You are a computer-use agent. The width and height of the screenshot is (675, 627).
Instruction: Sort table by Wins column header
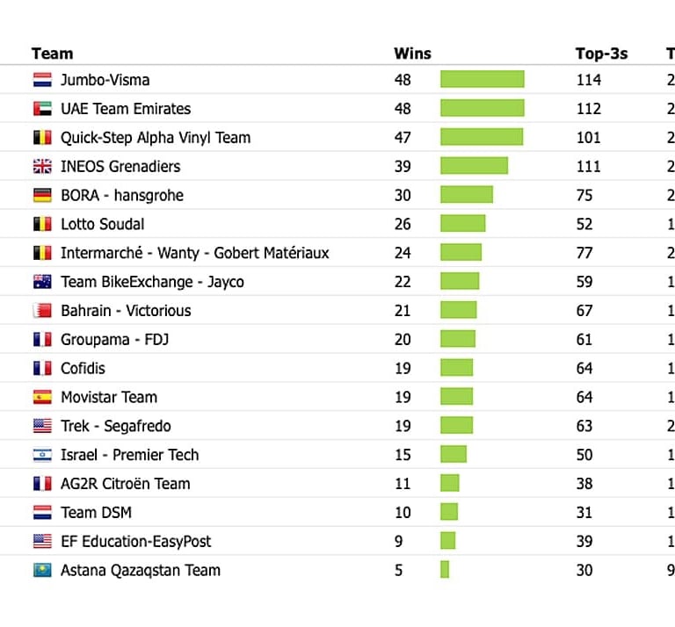412,54
